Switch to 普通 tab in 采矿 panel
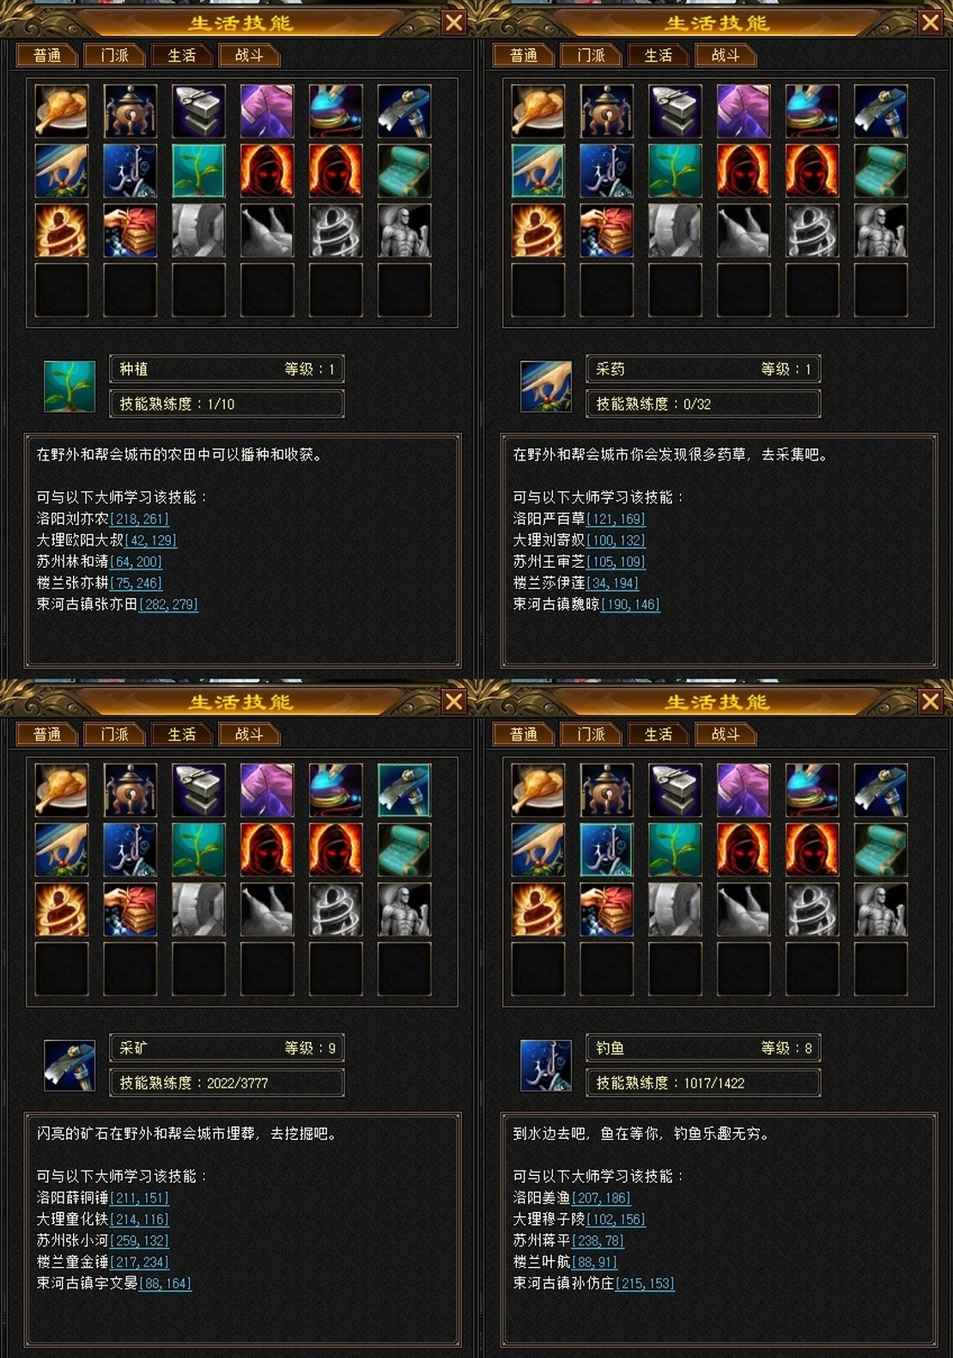Screen dimensions: 953x1358 pyautogui.click(x=48, y=734)
